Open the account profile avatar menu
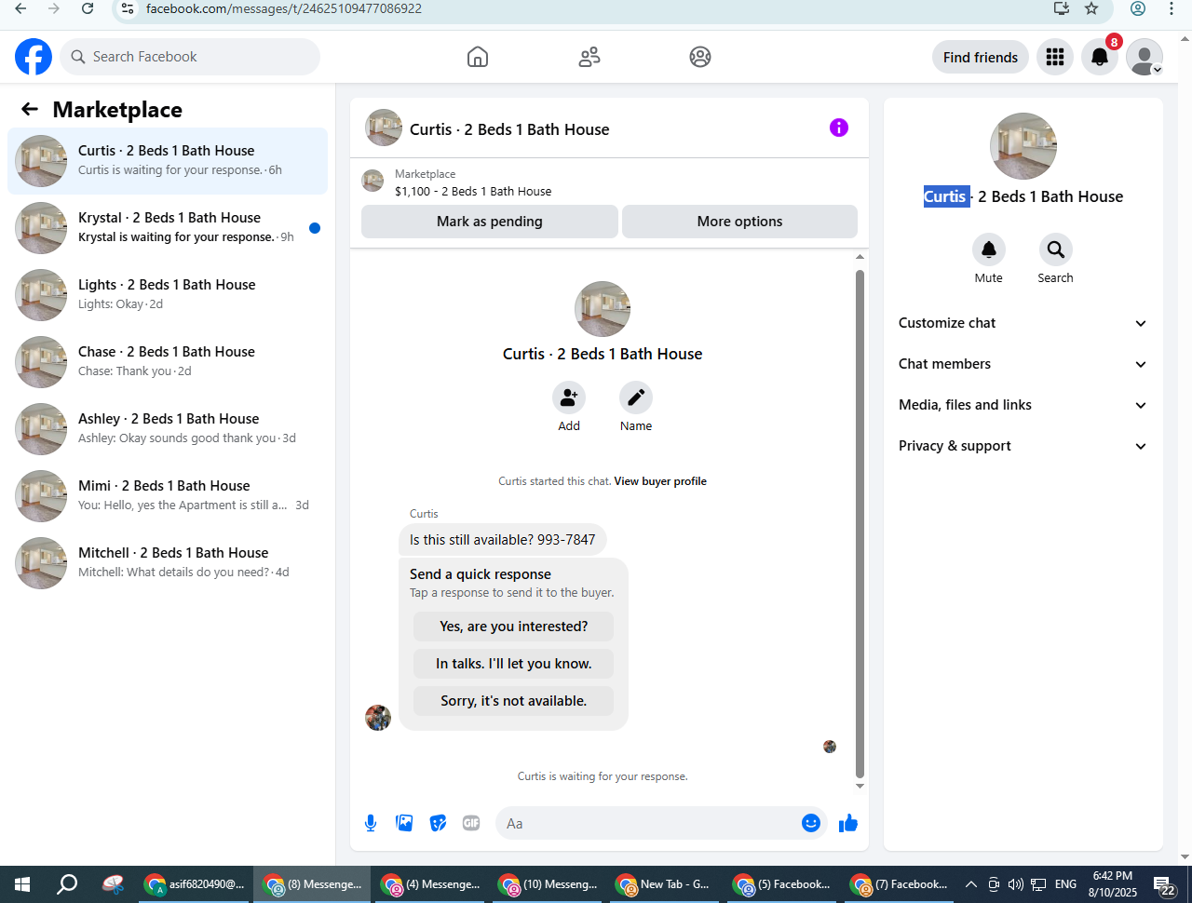This screenshot has height=903, width=1192. [1145, 57]
